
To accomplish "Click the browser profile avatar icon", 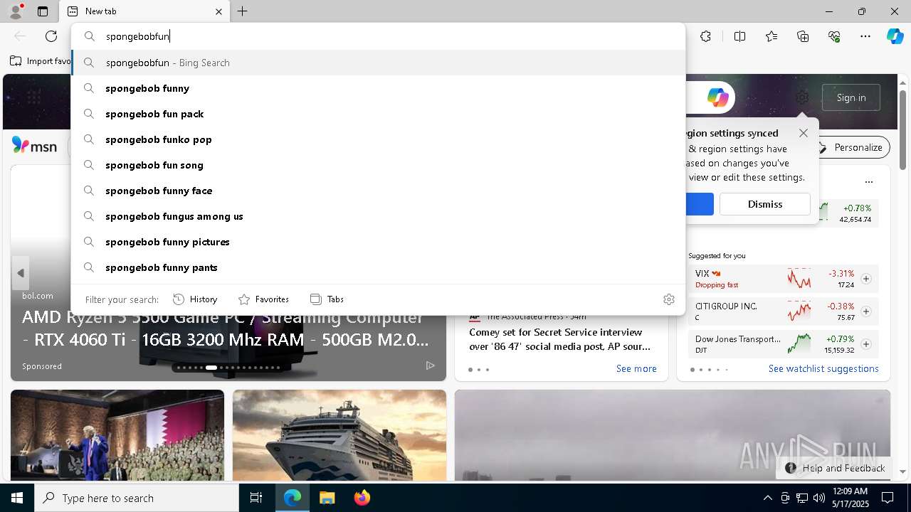I will (15, 11).
